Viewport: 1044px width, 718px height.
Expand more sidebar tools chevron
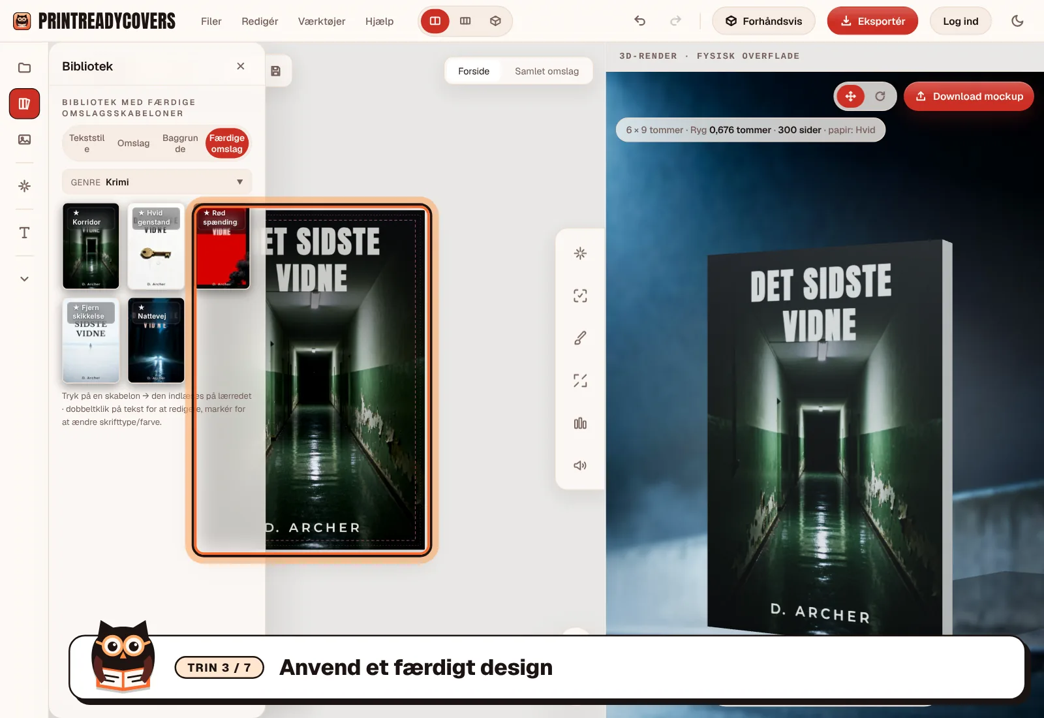[24, 279]
